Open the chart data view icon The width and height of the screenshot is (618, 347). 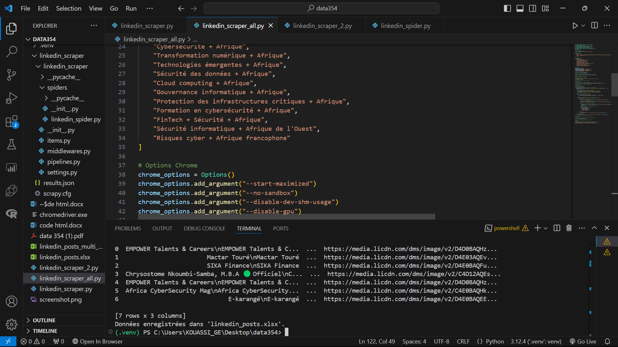pyautogui.click(x=12, y=167)
